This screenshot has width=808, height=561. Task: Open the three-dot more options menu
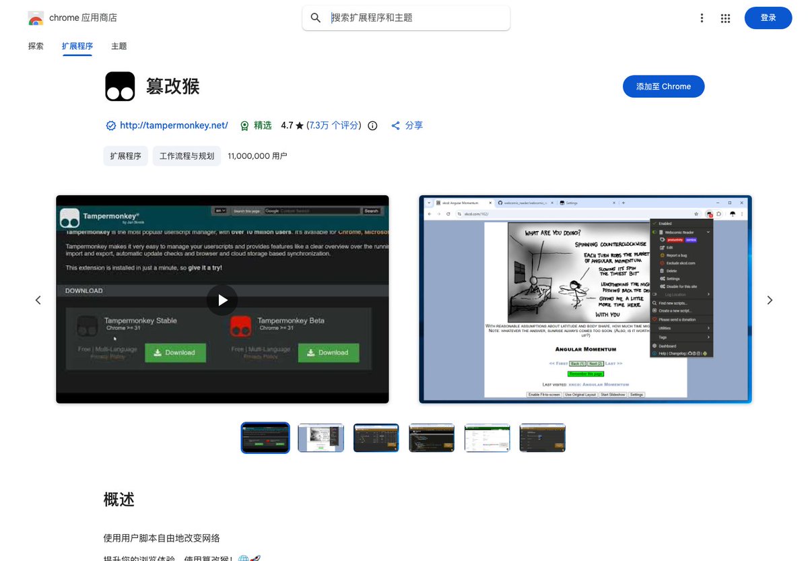pos(702,18)
